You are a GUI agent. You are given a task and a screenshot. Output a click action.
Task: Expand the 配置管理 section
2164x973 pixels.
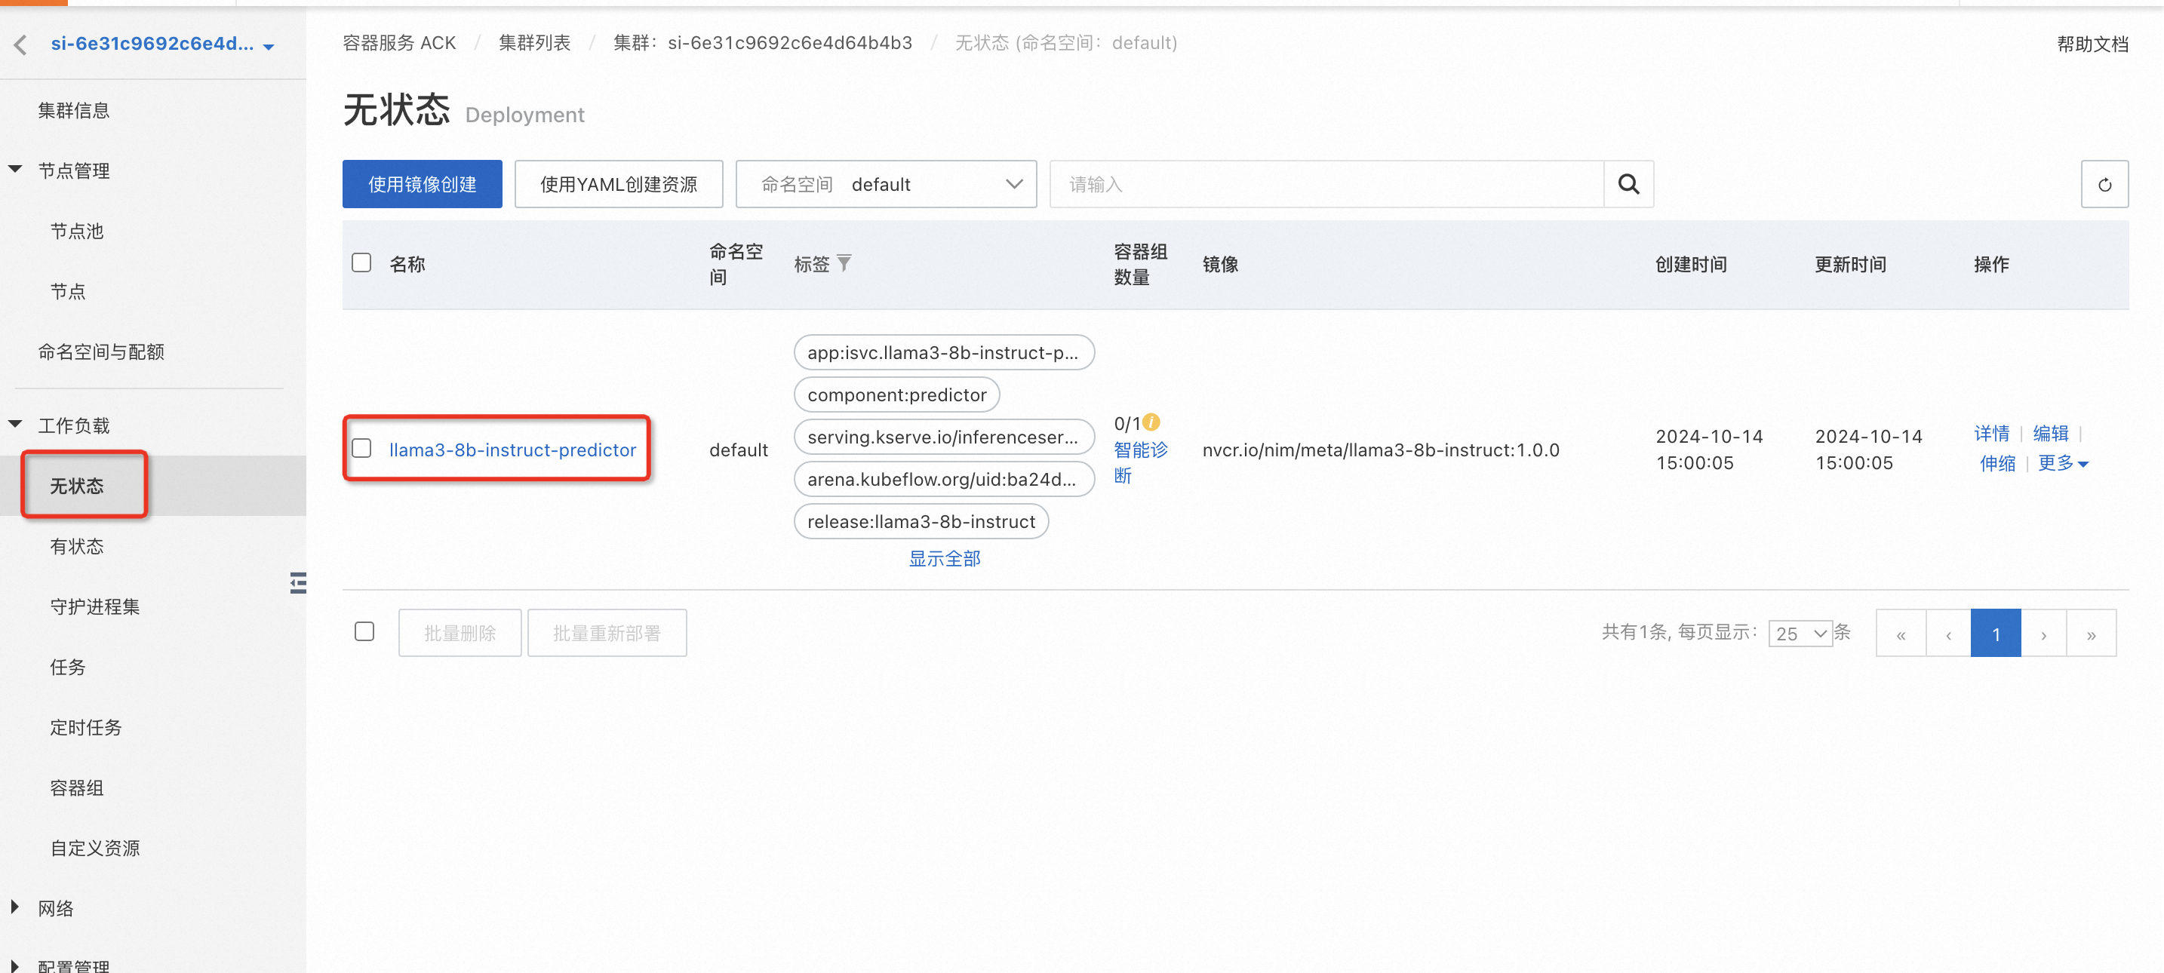pos(14,965)
